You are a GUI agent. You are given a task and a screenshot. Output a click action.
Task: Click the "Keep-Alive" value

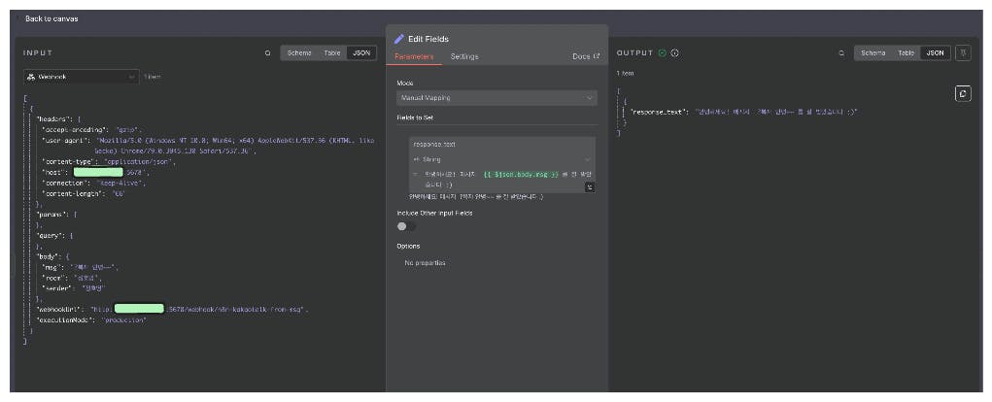click(x=120, y=184)
